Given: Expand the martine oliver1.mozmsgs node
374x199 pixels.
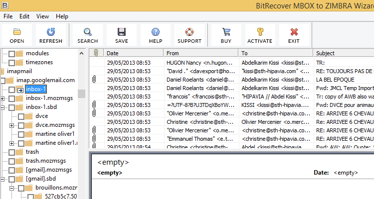Looking at the screenshot, I should click(x=11, y=143).
